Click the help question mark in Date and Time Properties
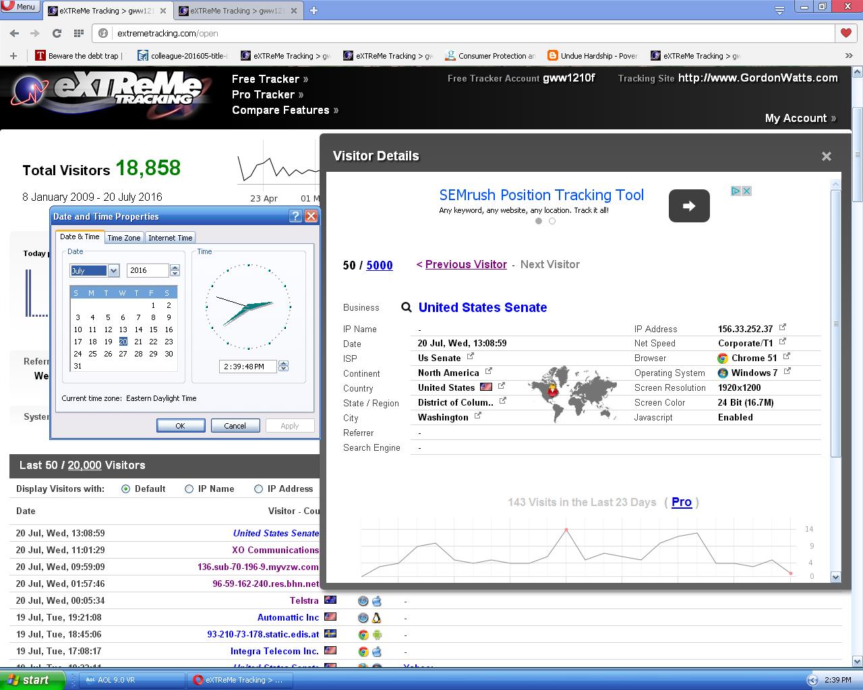 [x=295, y=216]
